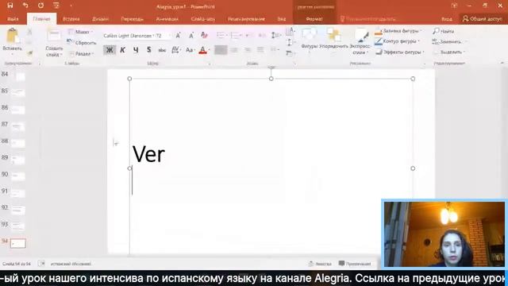The height and width of the screenshot is (286, 508).
Task: Open Экспресс-стили quick styles
Action: (x=360, y=41)
